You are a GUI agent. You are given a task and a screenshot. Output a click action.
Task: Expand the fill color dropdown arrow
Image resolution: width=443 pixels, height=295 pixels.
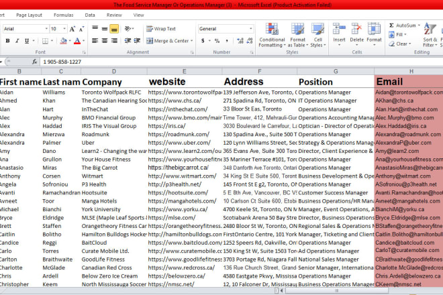point(70,41)
